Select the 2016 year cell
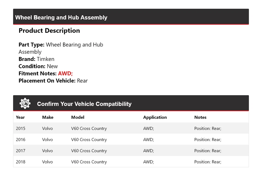This screenshot has height=176, width=262. [20, 140]
